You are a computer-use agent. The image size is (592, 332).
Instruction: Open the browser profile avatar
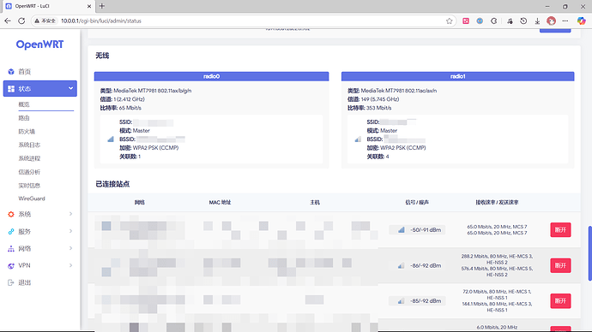[551, 21]
